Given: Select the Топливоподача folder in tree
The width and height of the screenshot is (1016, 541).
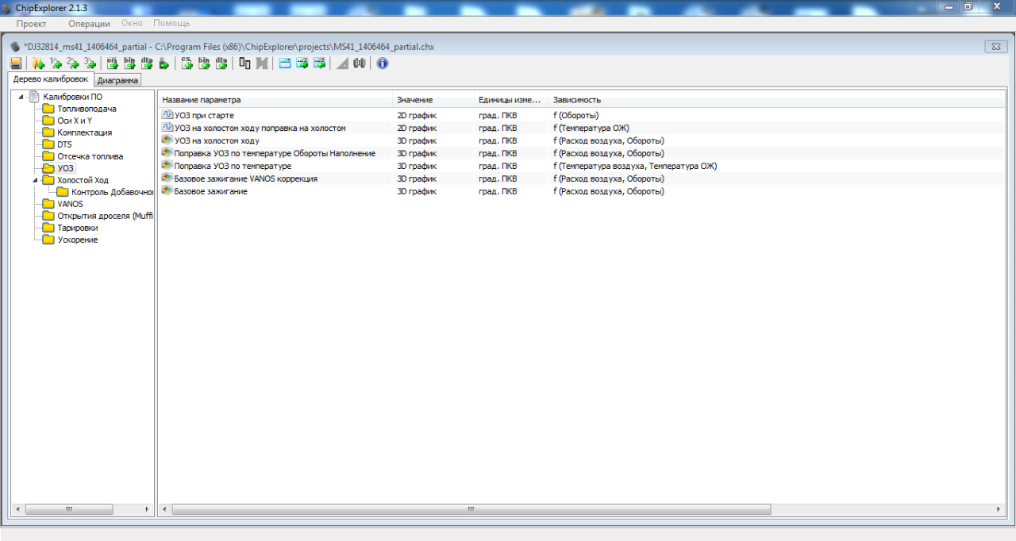Looking at the screenshot, I should 87,109.
